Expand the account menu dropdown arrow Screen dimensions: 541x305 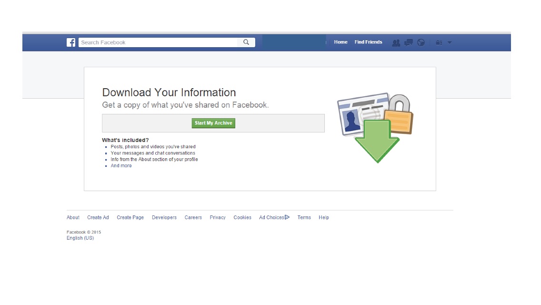[450, 42]
